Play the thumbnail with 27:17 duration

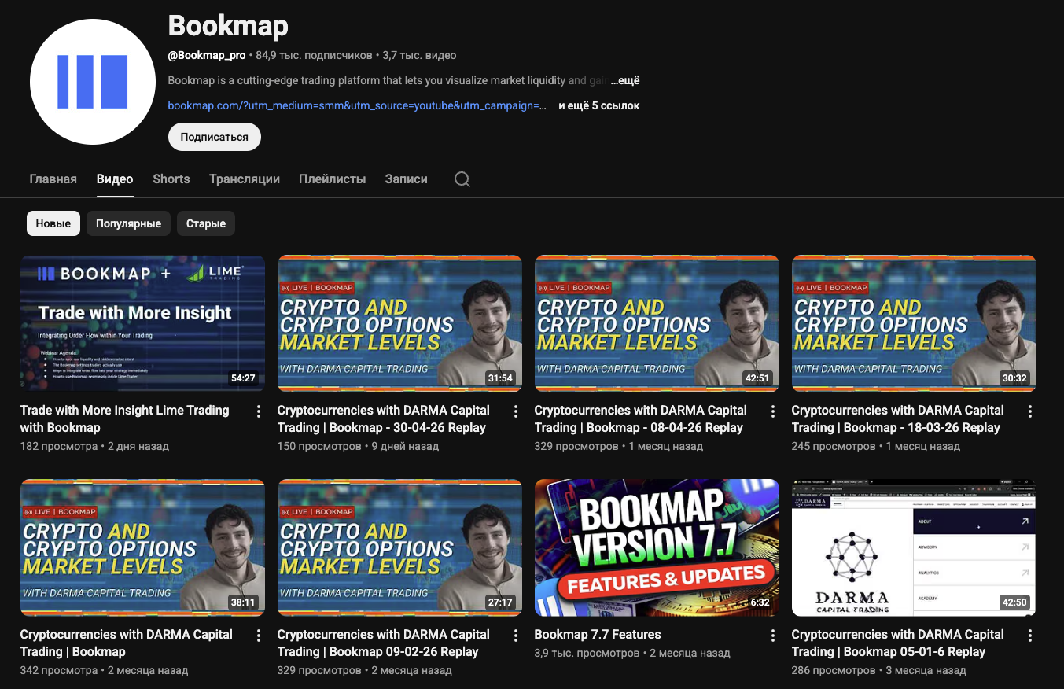pyautogui.click(x=399, y=547)
